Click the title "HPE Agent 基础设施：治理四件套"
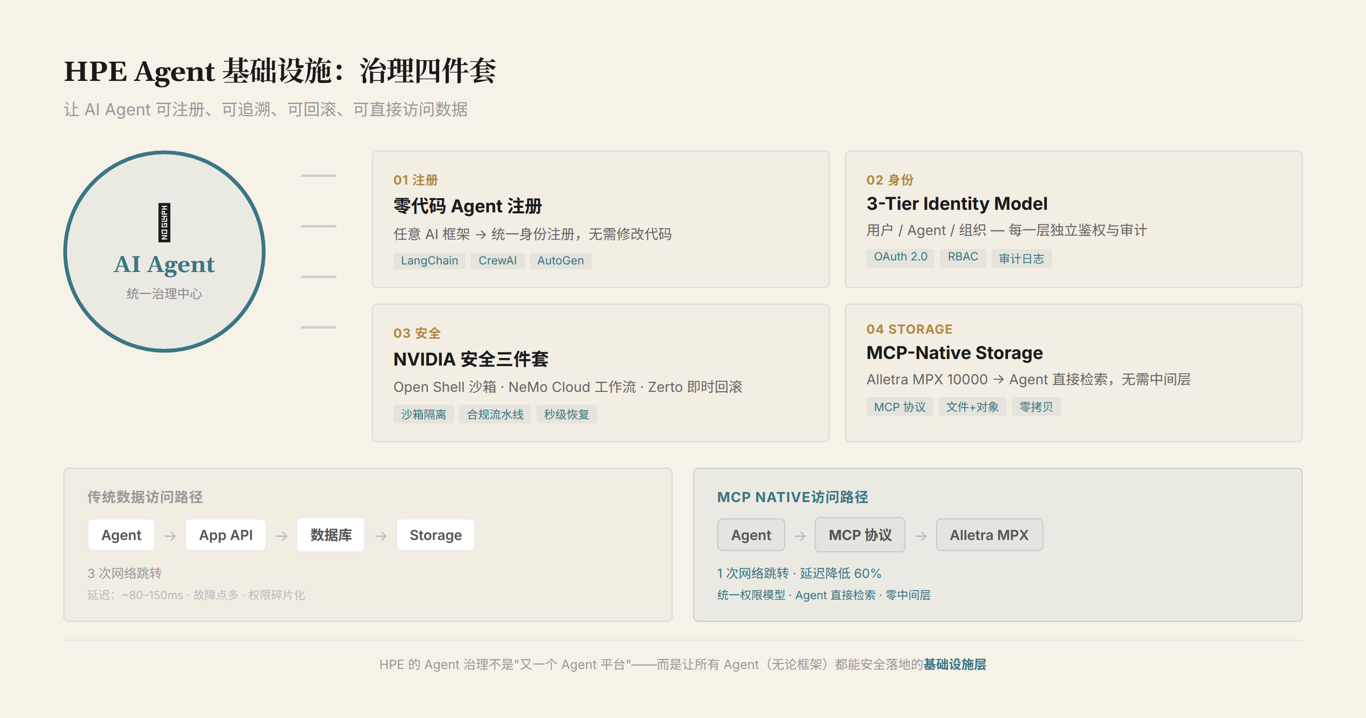Screen dimensions: 1366x718 (280, 71)
